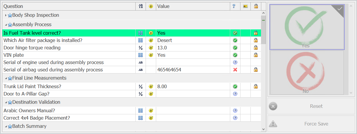Collapse the Final Line Measurements group

[6, 78]
